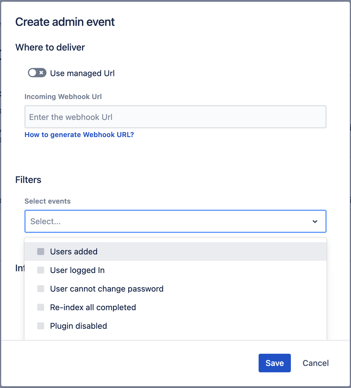Enable User cannot change password checkbox
This screenshot has width=351, height=388.
(x=41, y=289)
